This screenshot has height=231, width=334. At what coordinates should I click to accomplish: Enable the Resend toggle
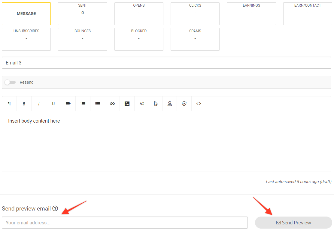click(x=10, y=82)
